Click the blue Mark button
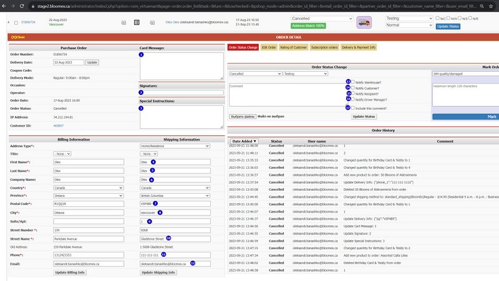The image size is (499, 281). pos(465,117)
